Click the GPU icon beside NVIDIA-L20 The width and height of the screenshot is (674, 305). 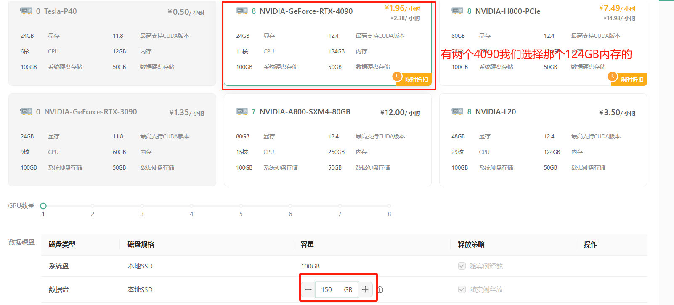[457, 111]
